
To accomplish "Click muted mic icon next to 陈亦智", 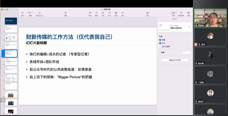I will pyautogui.click(x=196, y=64).
